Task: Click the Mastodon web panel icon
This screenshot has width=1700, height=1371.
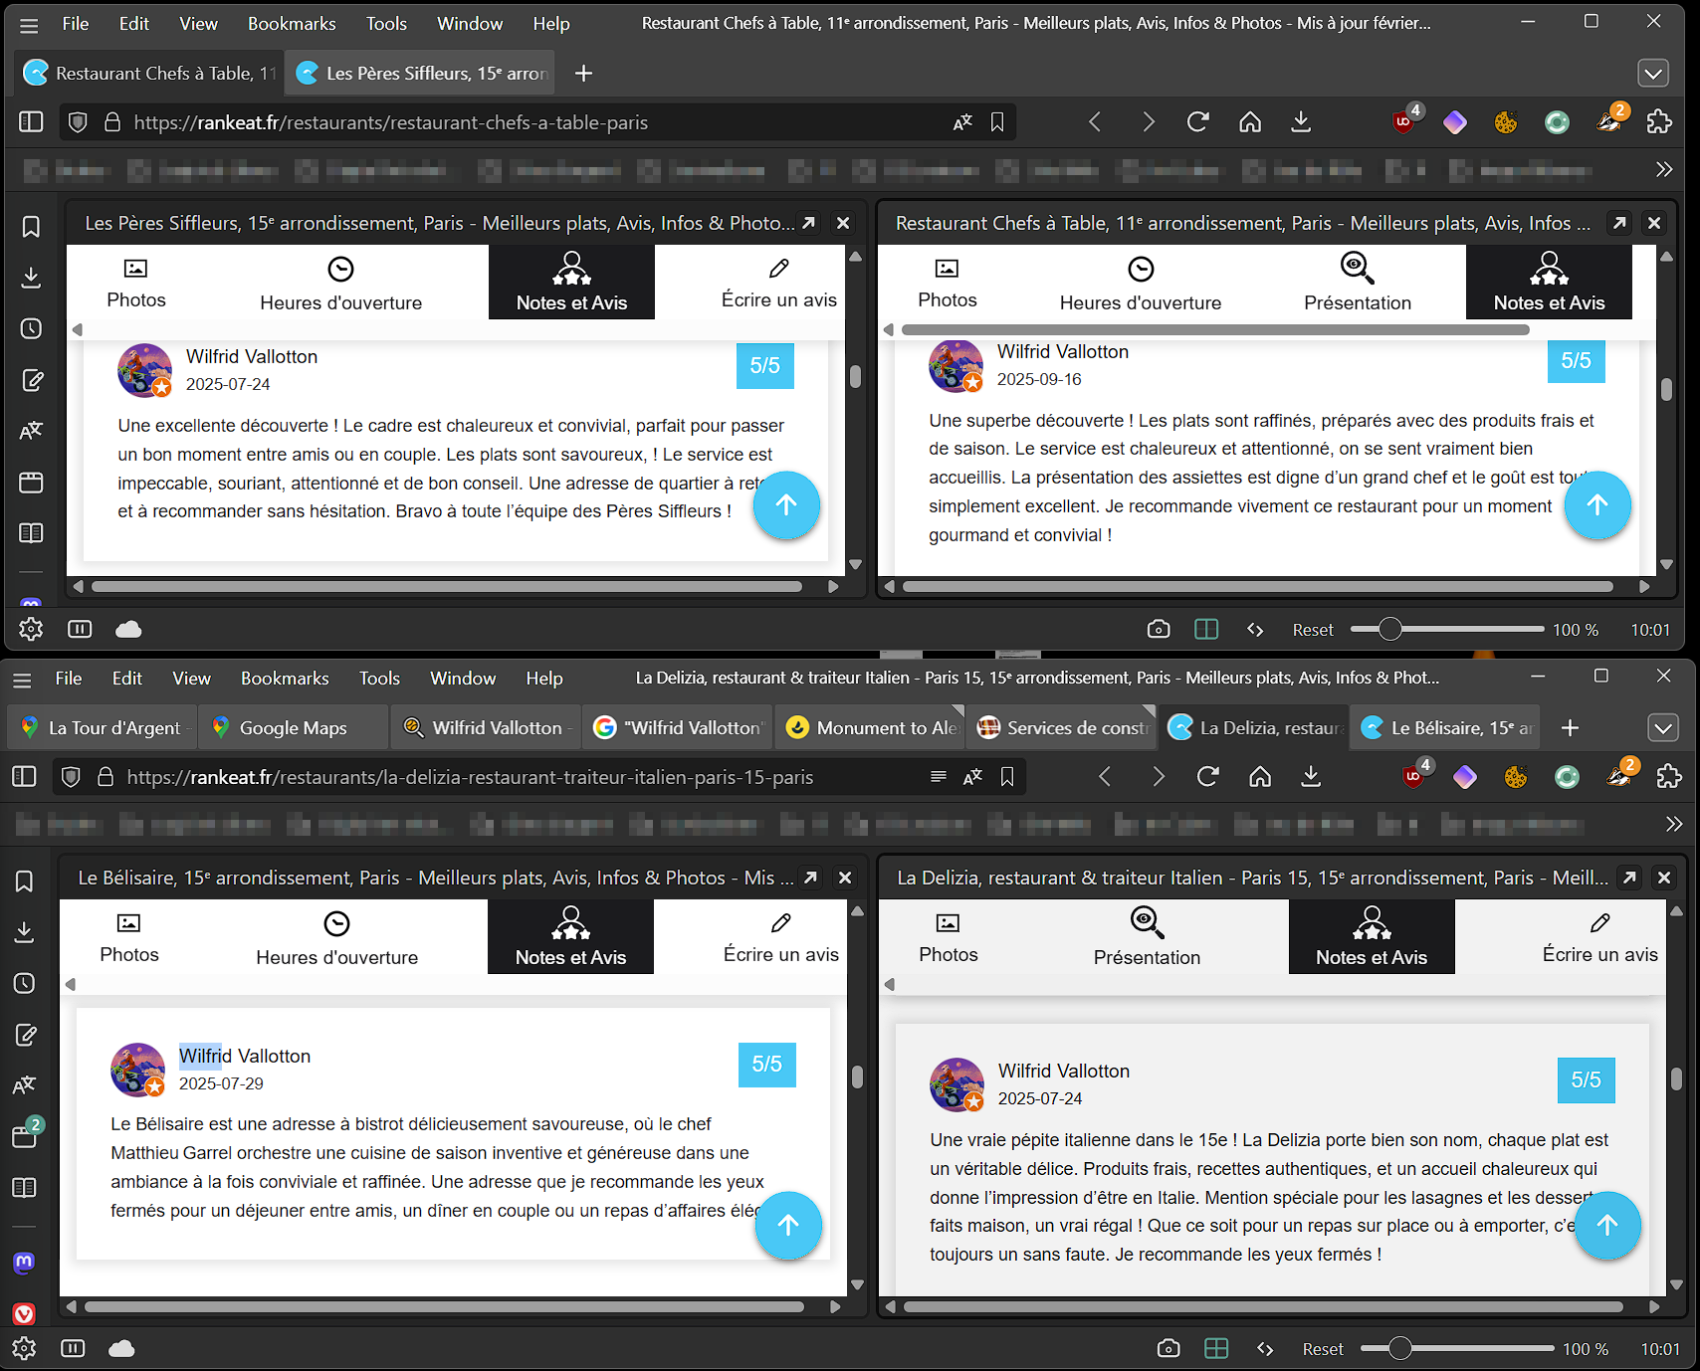Action: click(25, 1263)
